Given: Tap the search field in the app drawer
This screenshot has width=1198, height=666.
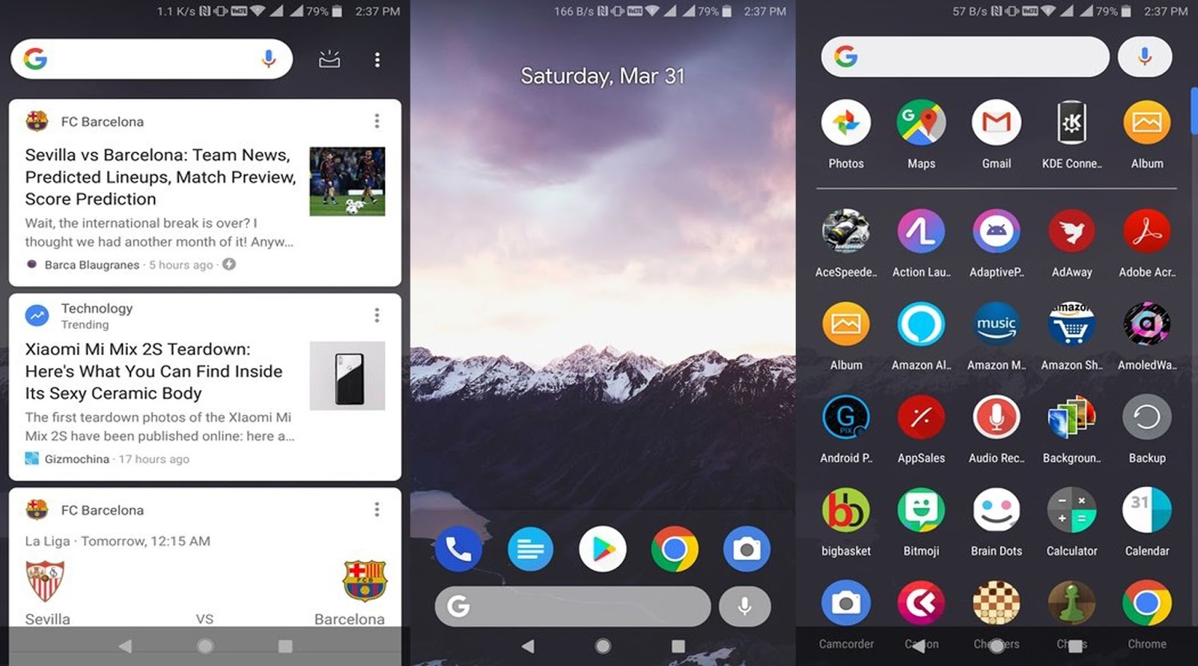Looking at the screenshot, I should (965, 56).
